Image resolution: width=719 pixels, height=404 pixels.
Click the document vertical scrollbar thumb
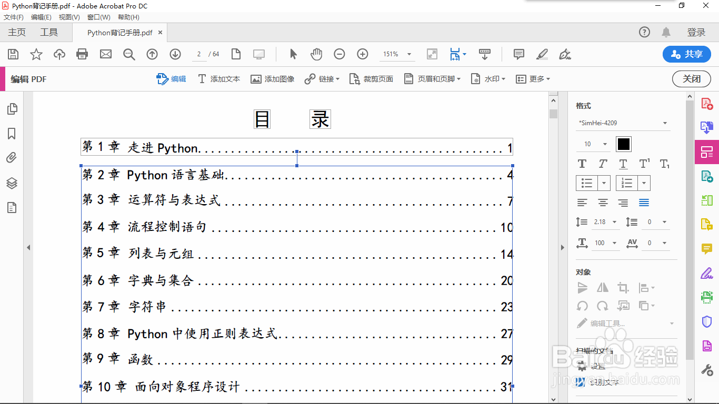[x=553, y=114]
